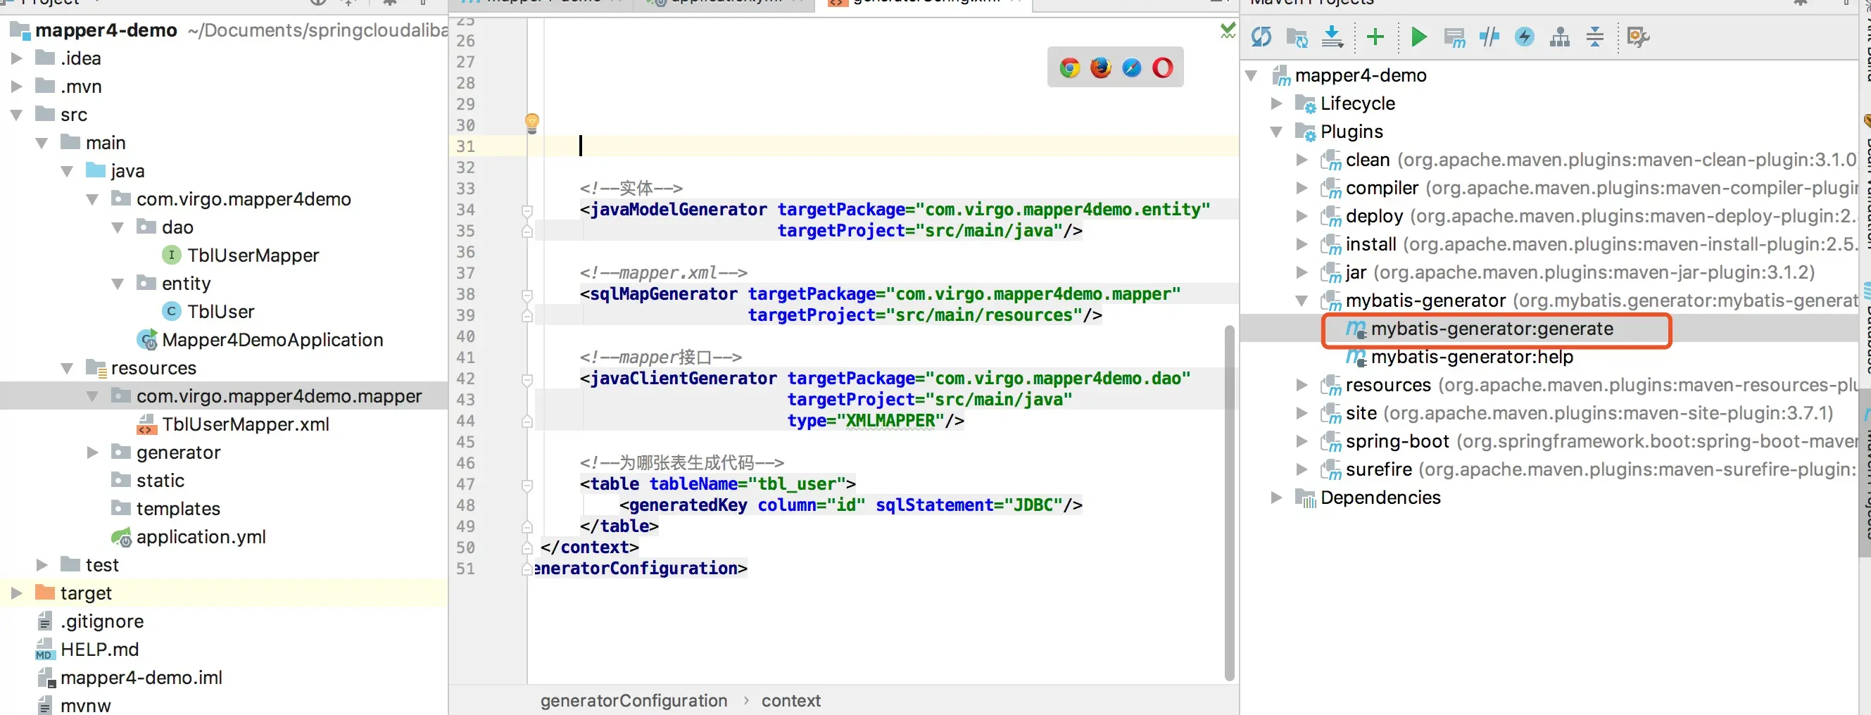Open TblUserMapper.xml file

(x=246, y=424)
